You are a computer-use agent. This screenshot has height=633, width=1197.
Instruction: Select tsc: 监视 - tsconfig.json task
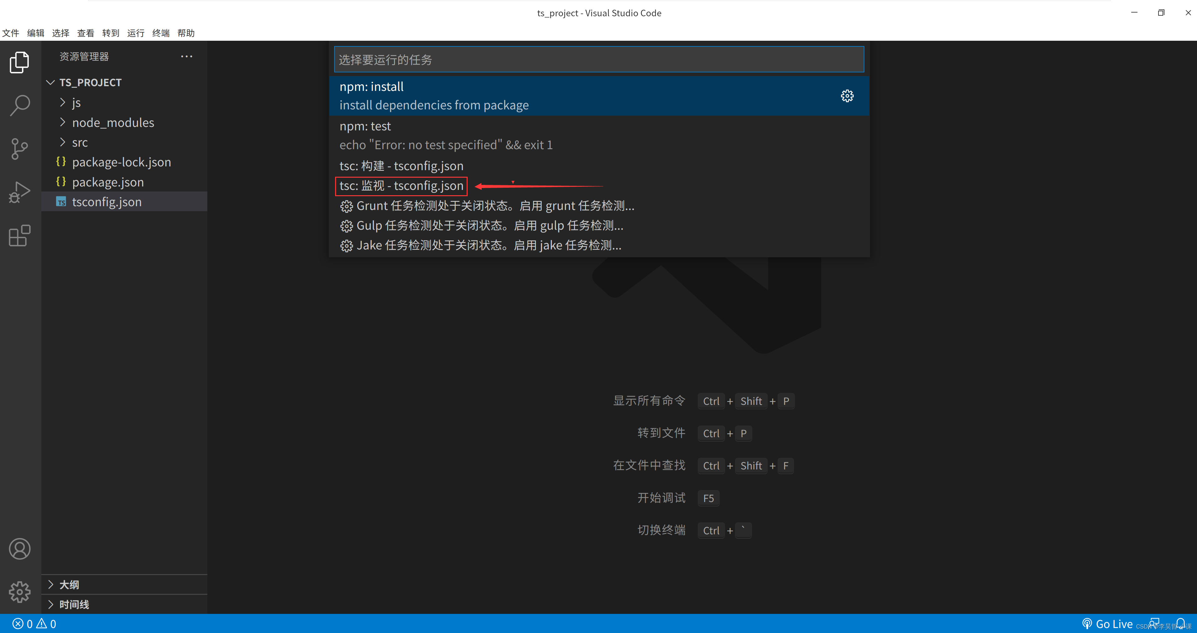coord(598,186)
